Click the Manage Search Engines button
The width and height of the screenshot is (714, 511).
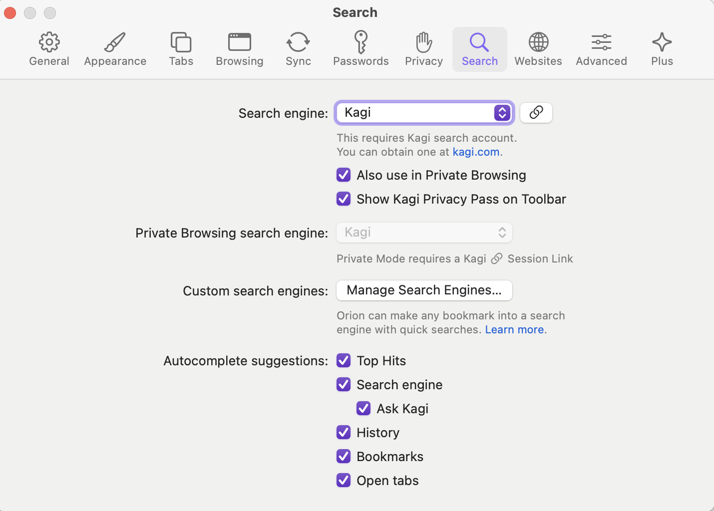click(x=424, y=290)
